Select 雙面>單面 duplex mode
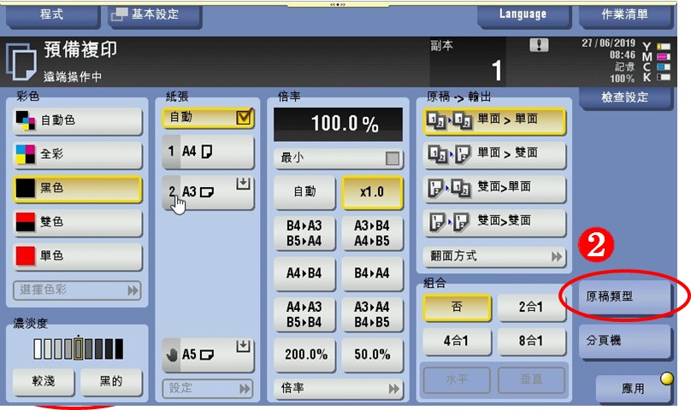Image resolution: width=691 pixels, height=410 pixels. (x=494, y=189)
